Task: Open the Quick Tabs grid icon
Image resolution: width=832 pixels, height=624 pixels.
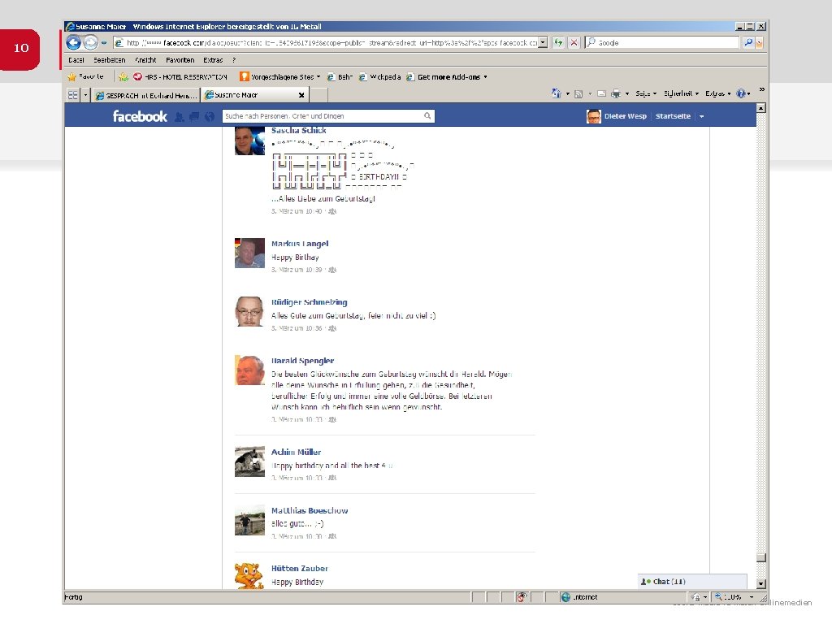Action: click(73, 95)
